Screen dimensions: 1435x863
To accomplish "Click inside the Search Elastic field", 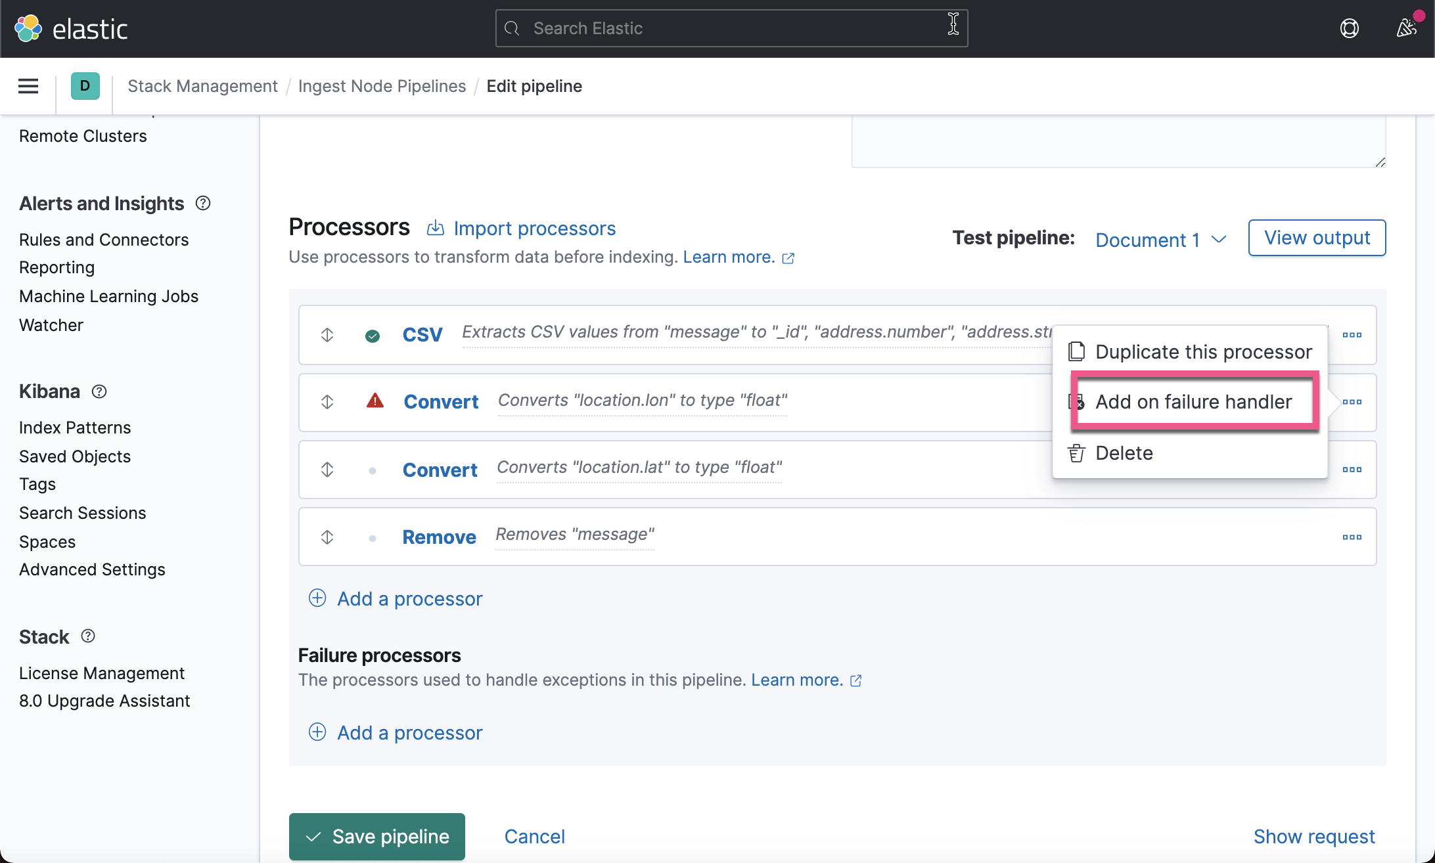I will coord(731,28).
